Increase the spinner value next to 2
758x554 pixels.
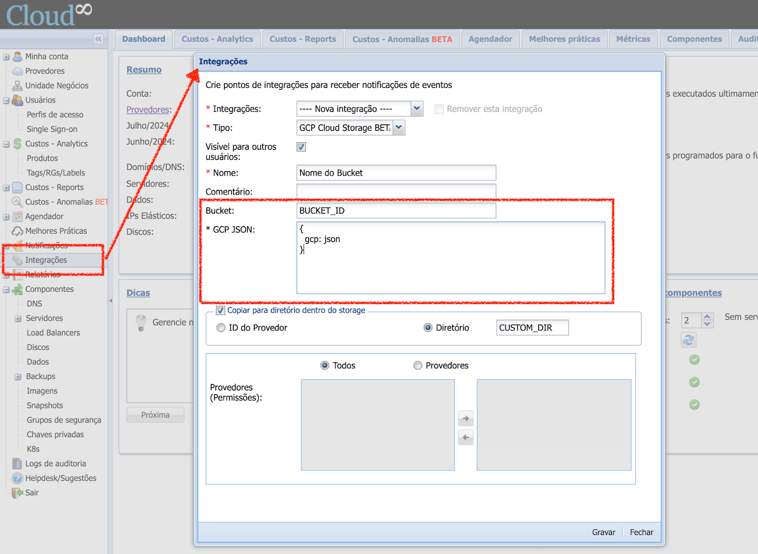[707, 316]
